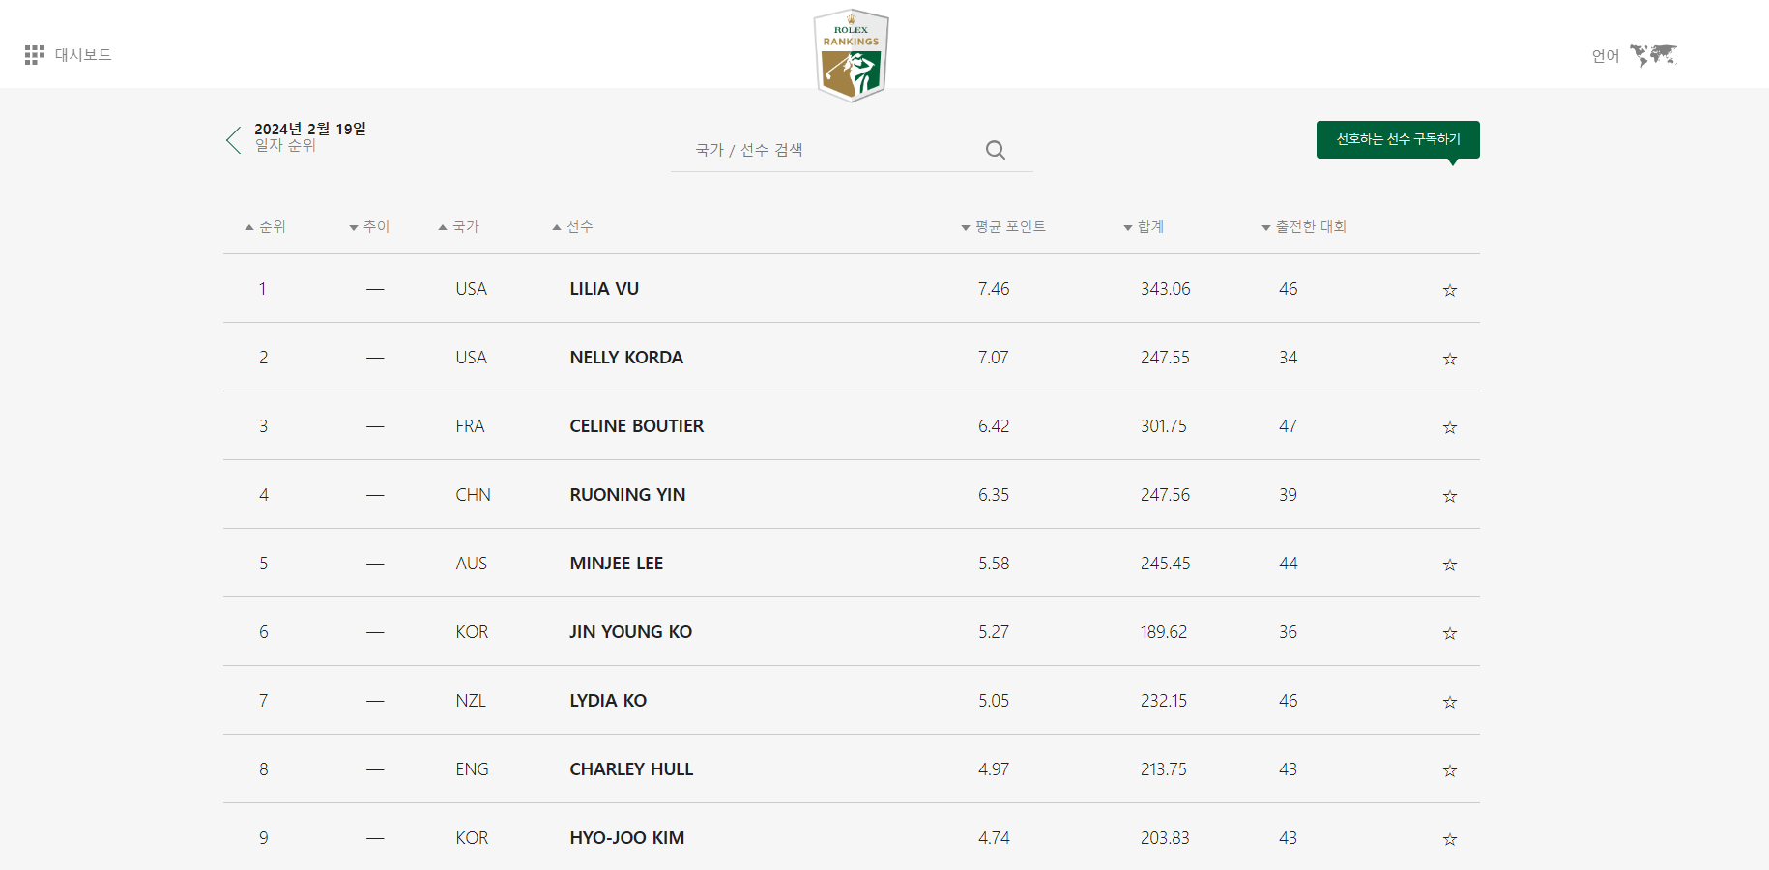Toggle the favorite star for Minjee Lee

(x=1449, y=564)
